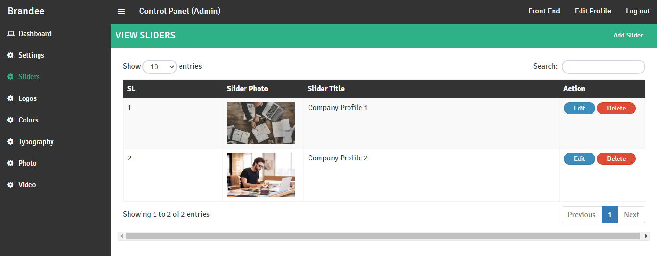Click the Search input field
The height and width of the screenshot is (256, 657).
click(603, 67)
